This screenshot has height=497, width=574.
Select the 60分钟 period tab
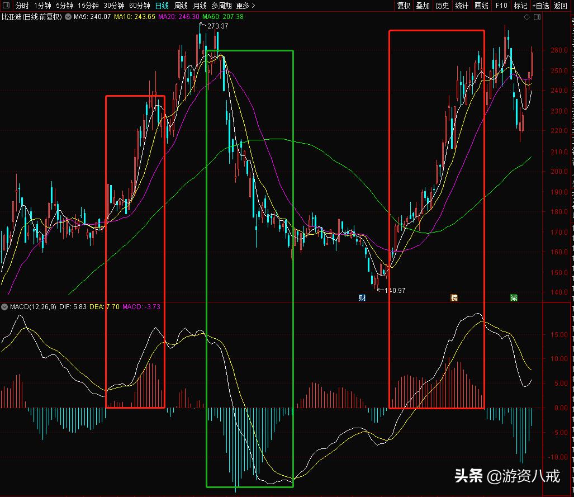(x=140, y=6)
